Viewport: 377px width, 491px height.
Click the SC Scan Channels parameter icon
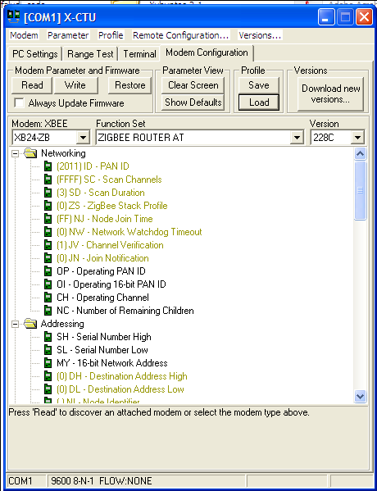[x=48, y=180]
